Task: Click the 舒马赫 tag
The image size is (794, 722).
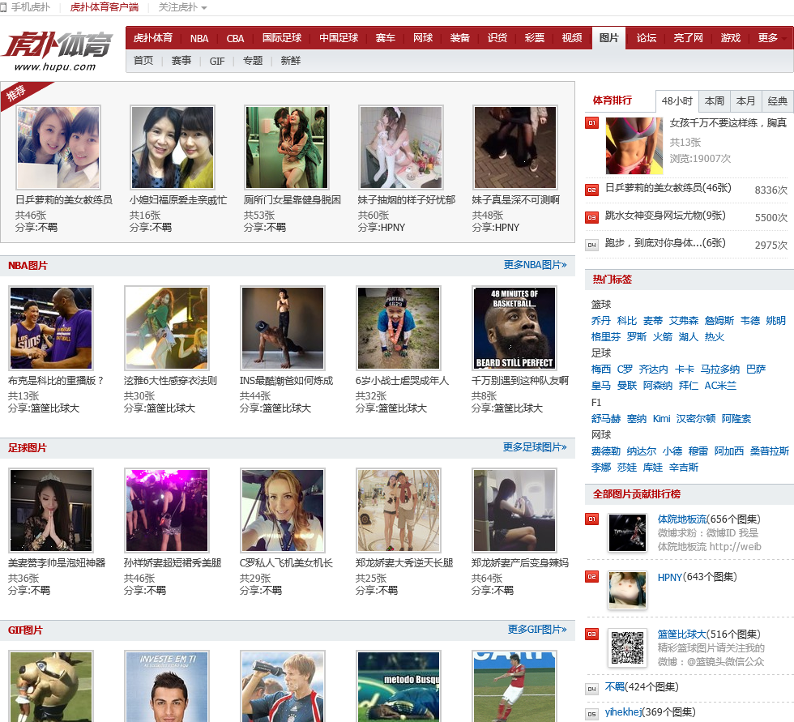Action: [x=606, y=419]
